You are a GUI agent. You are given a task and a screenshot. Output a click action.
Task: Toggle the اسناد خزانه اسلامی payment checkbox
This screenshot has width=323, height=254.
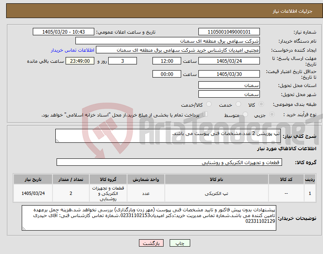pyautogui.click(x=205, y=114)
